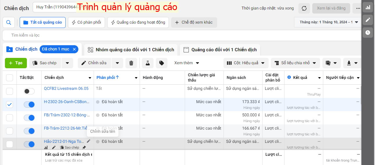The height and width of the screenshot is (165, 375).
Task: Switch to Nhóm quảng cáo đối với 1 Chiến dịch tab
Action: tap(131, 50)
